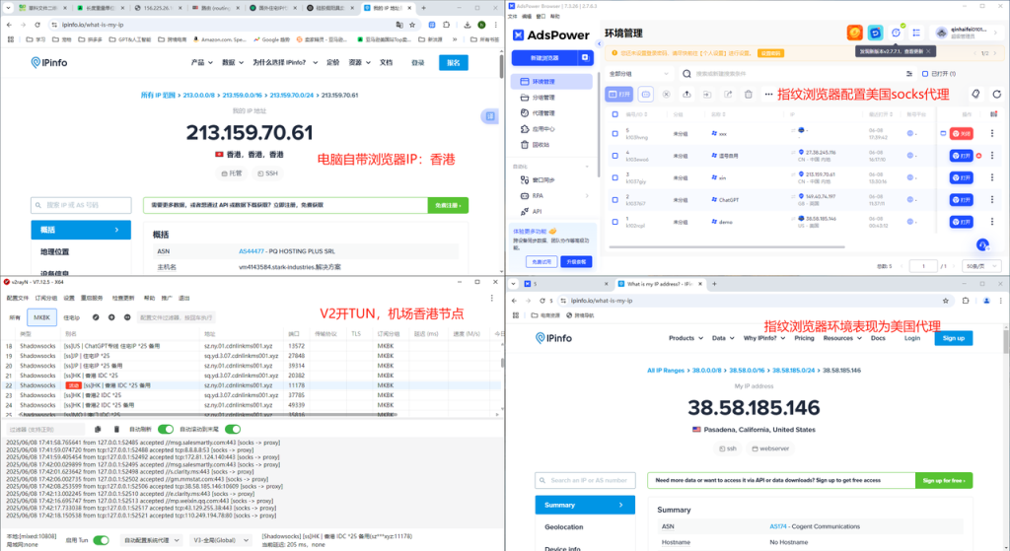Click the downloads icon in top-left Chrome toolbar
1010x551 pixels.
coord(467,25)
